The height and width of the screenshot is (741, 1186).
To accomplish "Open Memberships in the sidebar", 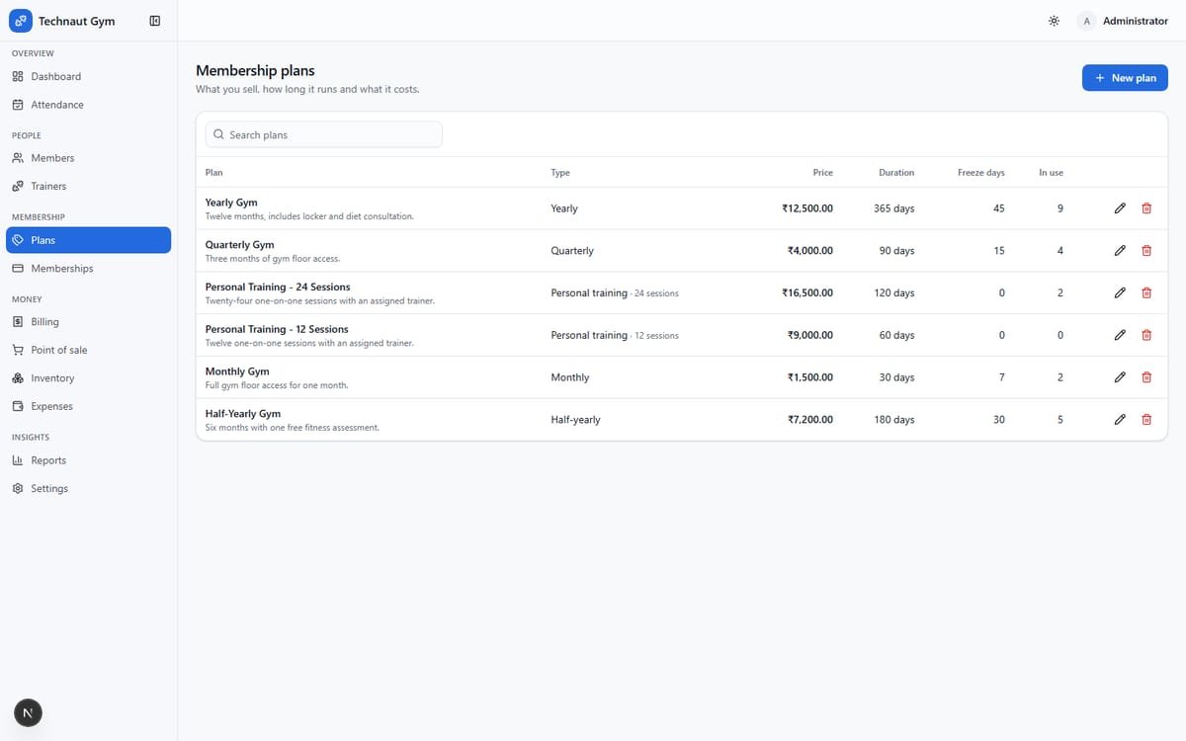I will click(88, 269).
